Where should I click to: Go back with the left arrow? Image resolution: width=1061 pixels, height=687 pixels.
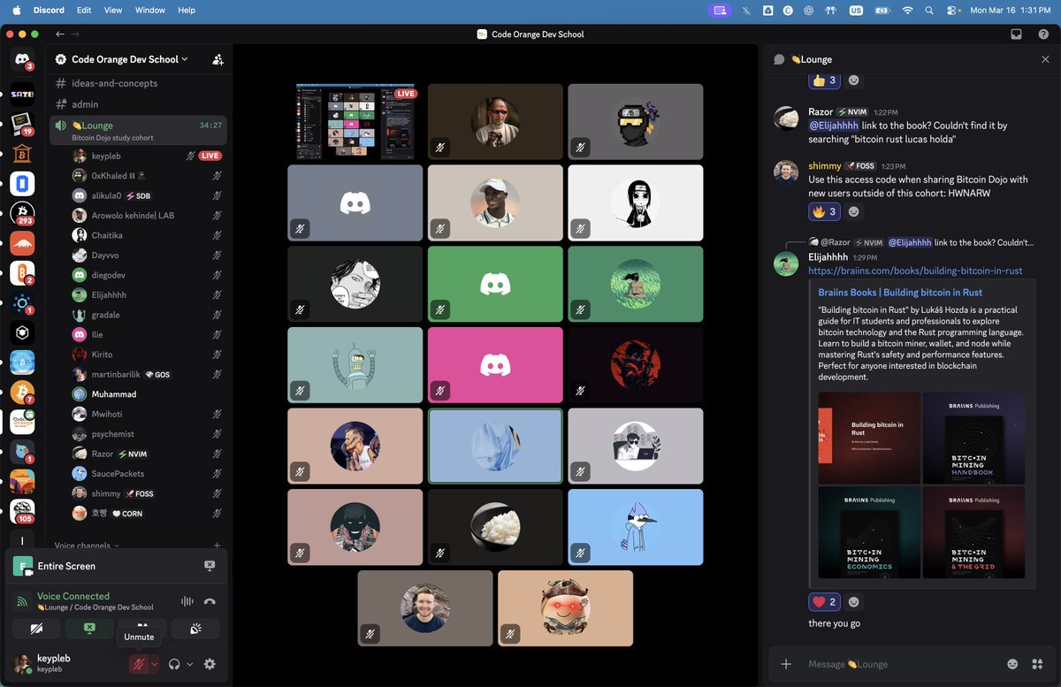tap(60, 34)
